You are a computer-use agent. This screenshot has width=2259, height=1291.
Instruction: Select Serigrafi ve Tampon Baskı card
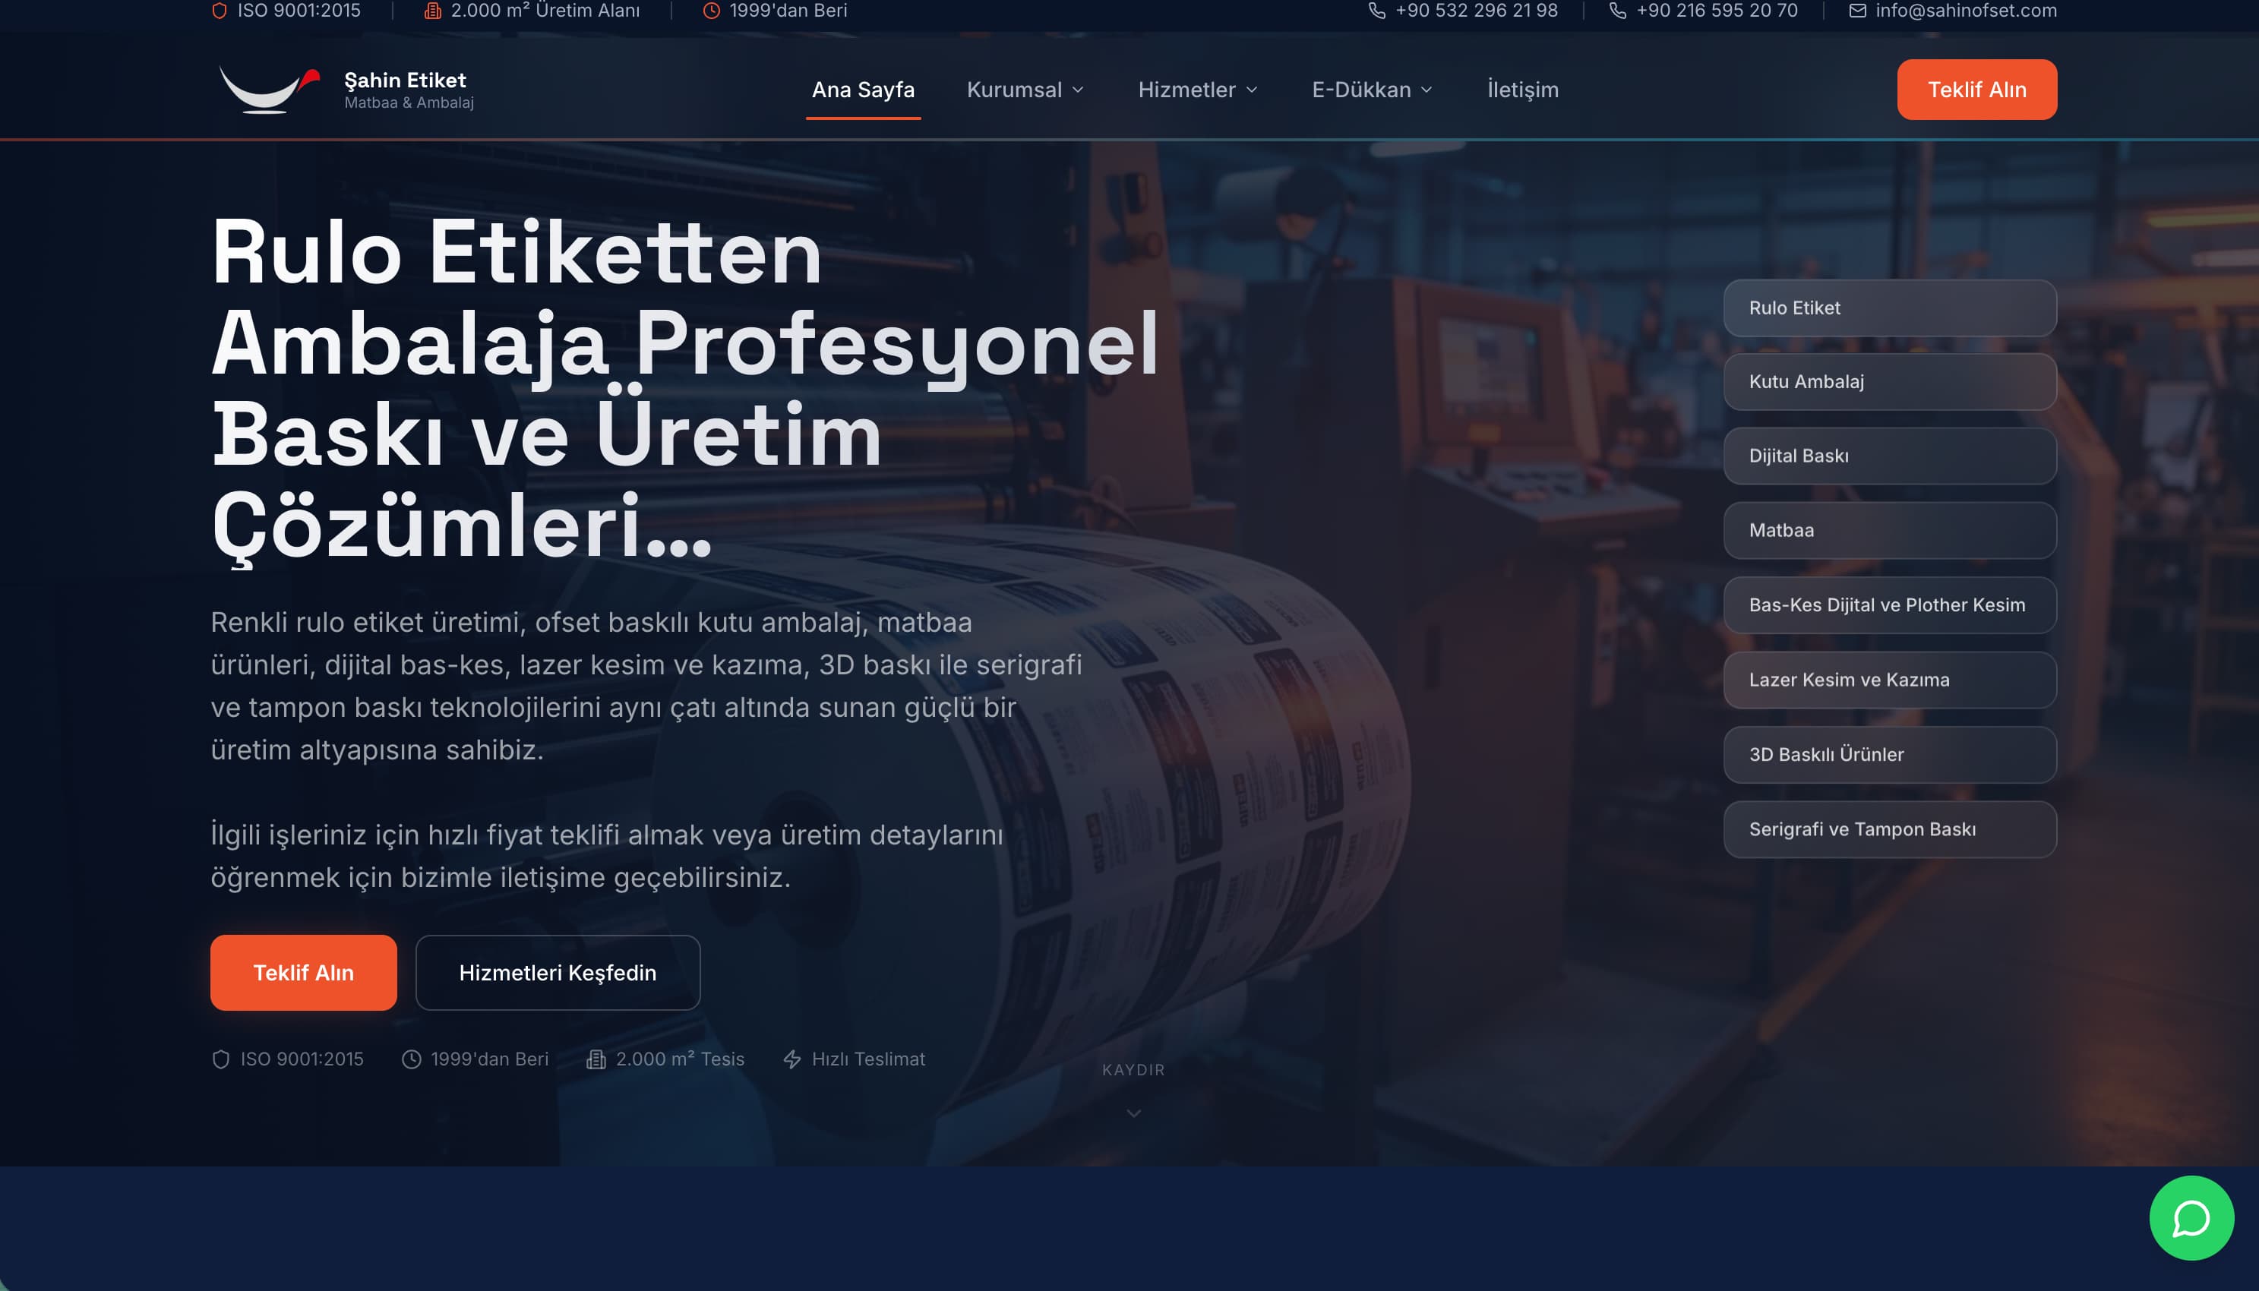pyautogui.click(x=1889, y=829)
